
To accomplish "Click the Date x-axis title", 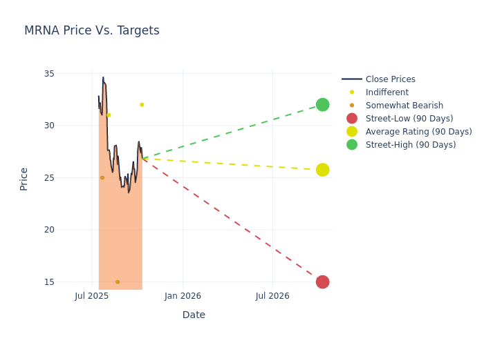I will coord(194,315).
